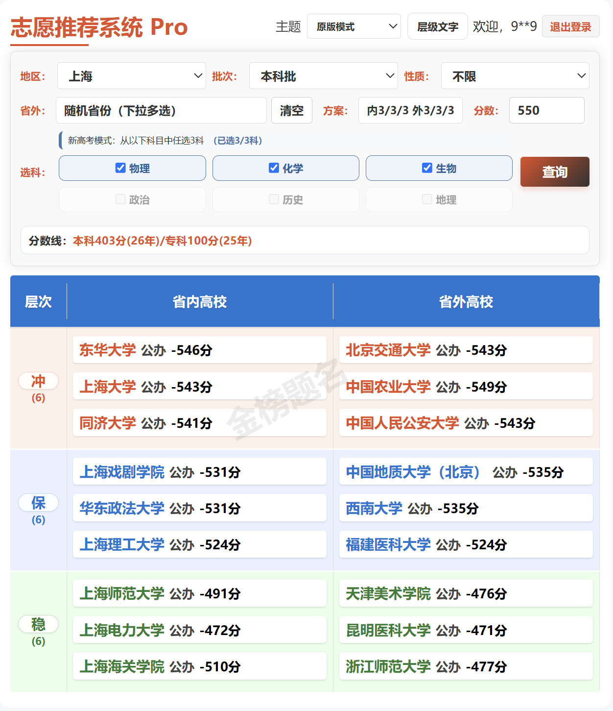Open the 福建医科大学 result card
Viewport: 613px width, 711px height.
click(466, 544)
